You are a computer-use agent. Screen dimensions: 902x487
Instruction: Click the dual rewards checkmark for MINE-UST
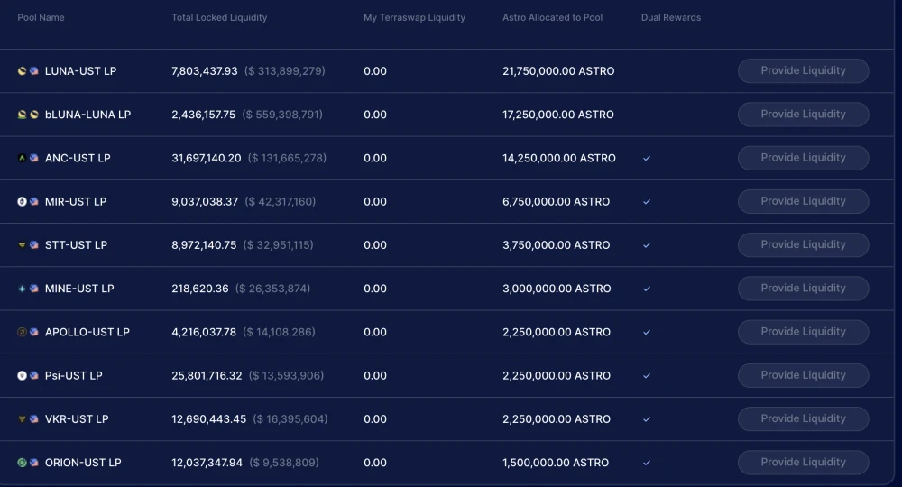click(x=647, y=289)
